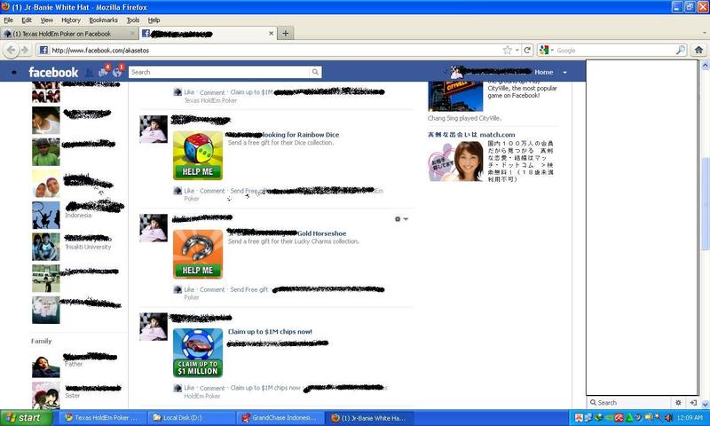The width and height of the screenshot is (710, 426).
Task: Bookmark the page with the star icon
Action: click(x=507, y=51)
